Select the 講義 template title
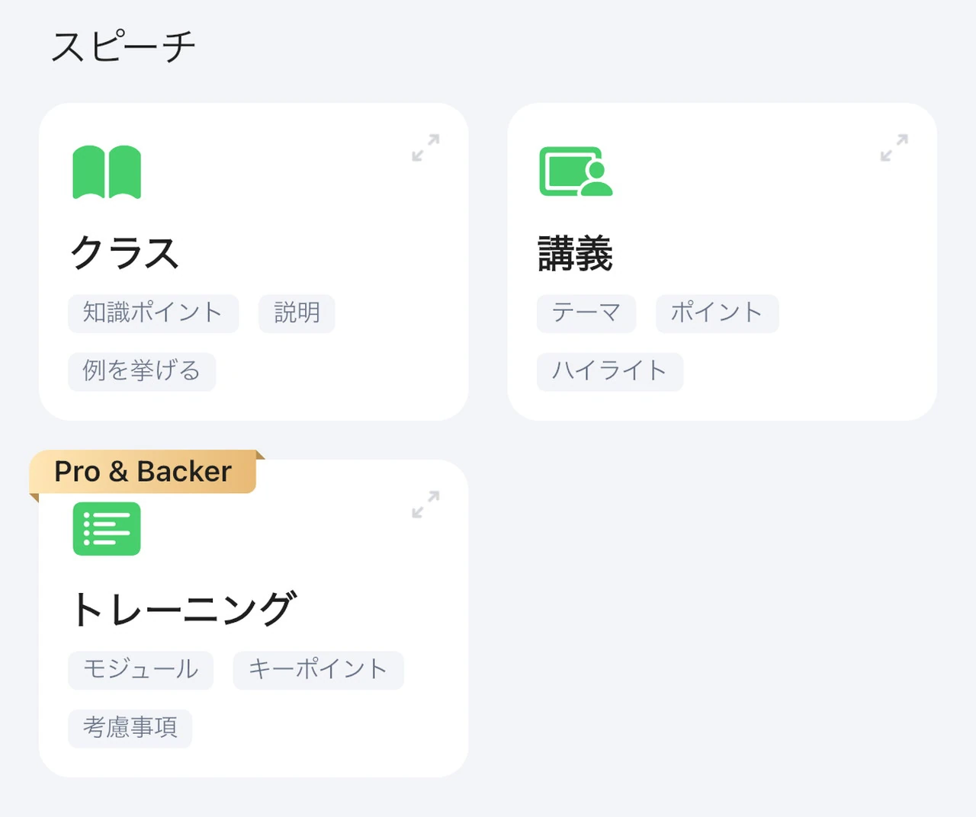This screenshot has width=976, height=817. coord(576,253)
